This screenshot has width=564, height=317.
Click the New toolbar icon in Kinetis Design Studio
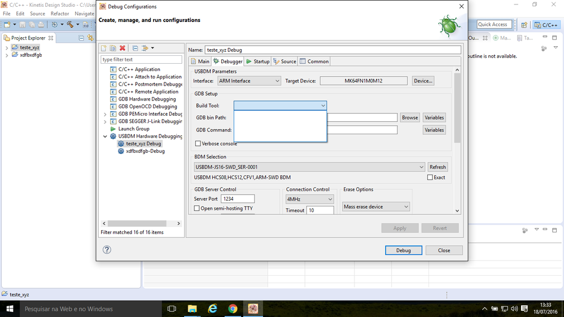(x=7, y=24)
